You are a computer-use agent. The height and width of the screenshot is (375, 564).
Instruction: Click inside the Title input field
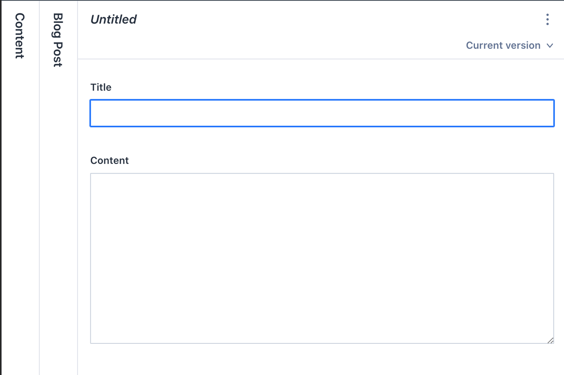coord(322,113)
